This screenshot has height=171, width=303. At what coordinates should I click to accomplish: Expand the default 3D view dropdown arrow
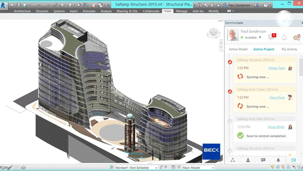74,5
